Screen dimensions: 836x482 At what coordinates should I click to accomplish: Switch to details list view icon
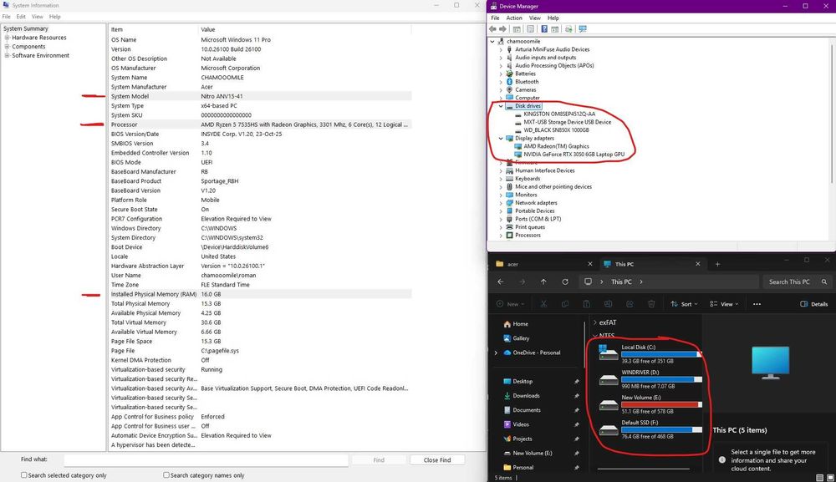(820, 478)
